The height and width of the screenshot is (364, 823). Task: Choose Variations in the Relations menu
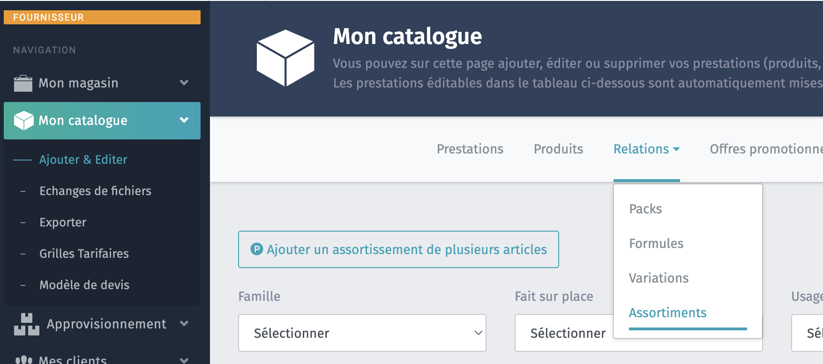pos(658,278)
